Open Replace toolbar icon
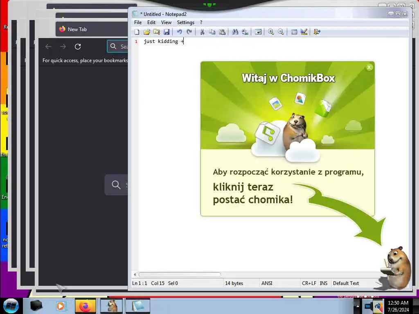 245,32
